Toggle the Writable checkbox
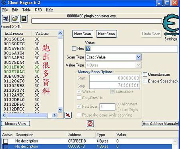This screenshot has width=180, height=149. coord(79,91)
